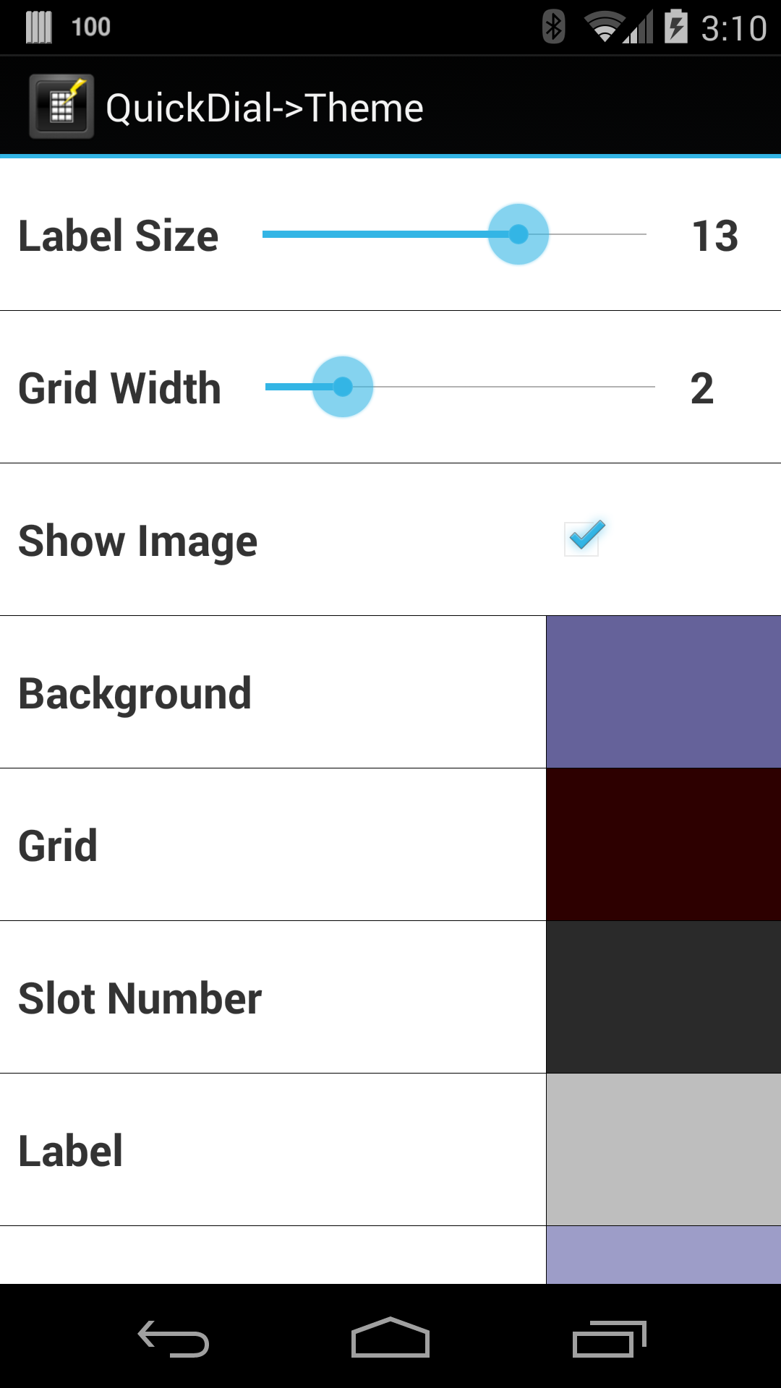The image size is (781, 1388).
Task: Tap the charging battery status icon
Action: [676, 27]
